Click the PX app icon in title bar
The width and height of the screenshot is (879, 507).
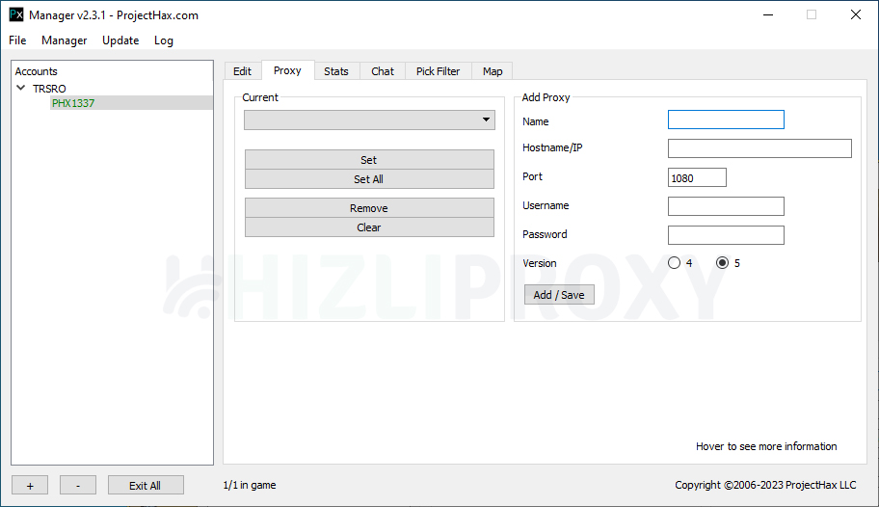[16, 14]
